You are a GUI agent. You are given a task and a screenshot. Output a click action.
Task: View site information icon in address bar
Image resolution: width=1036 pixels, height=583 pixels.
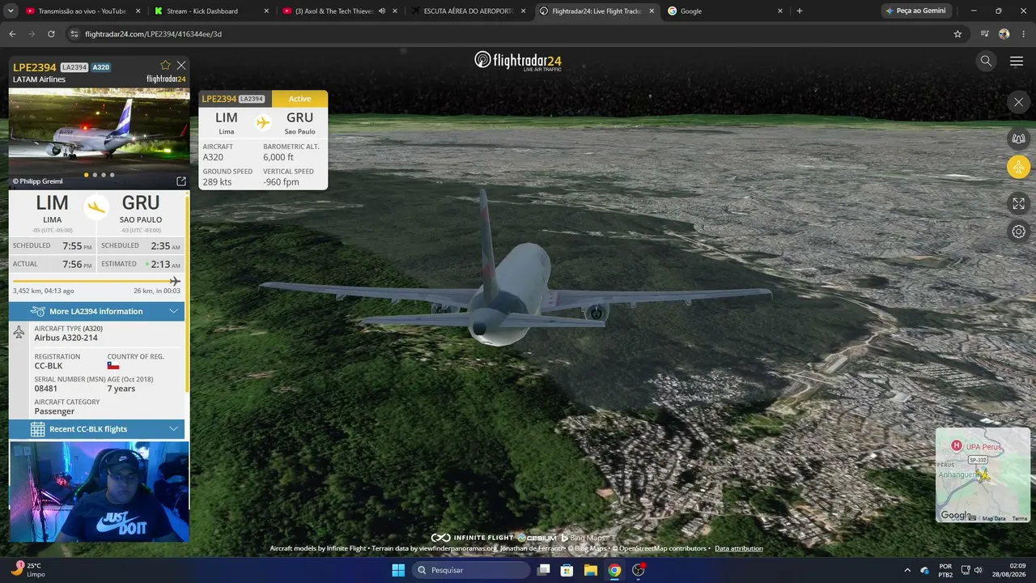click(x=74, y=34)
